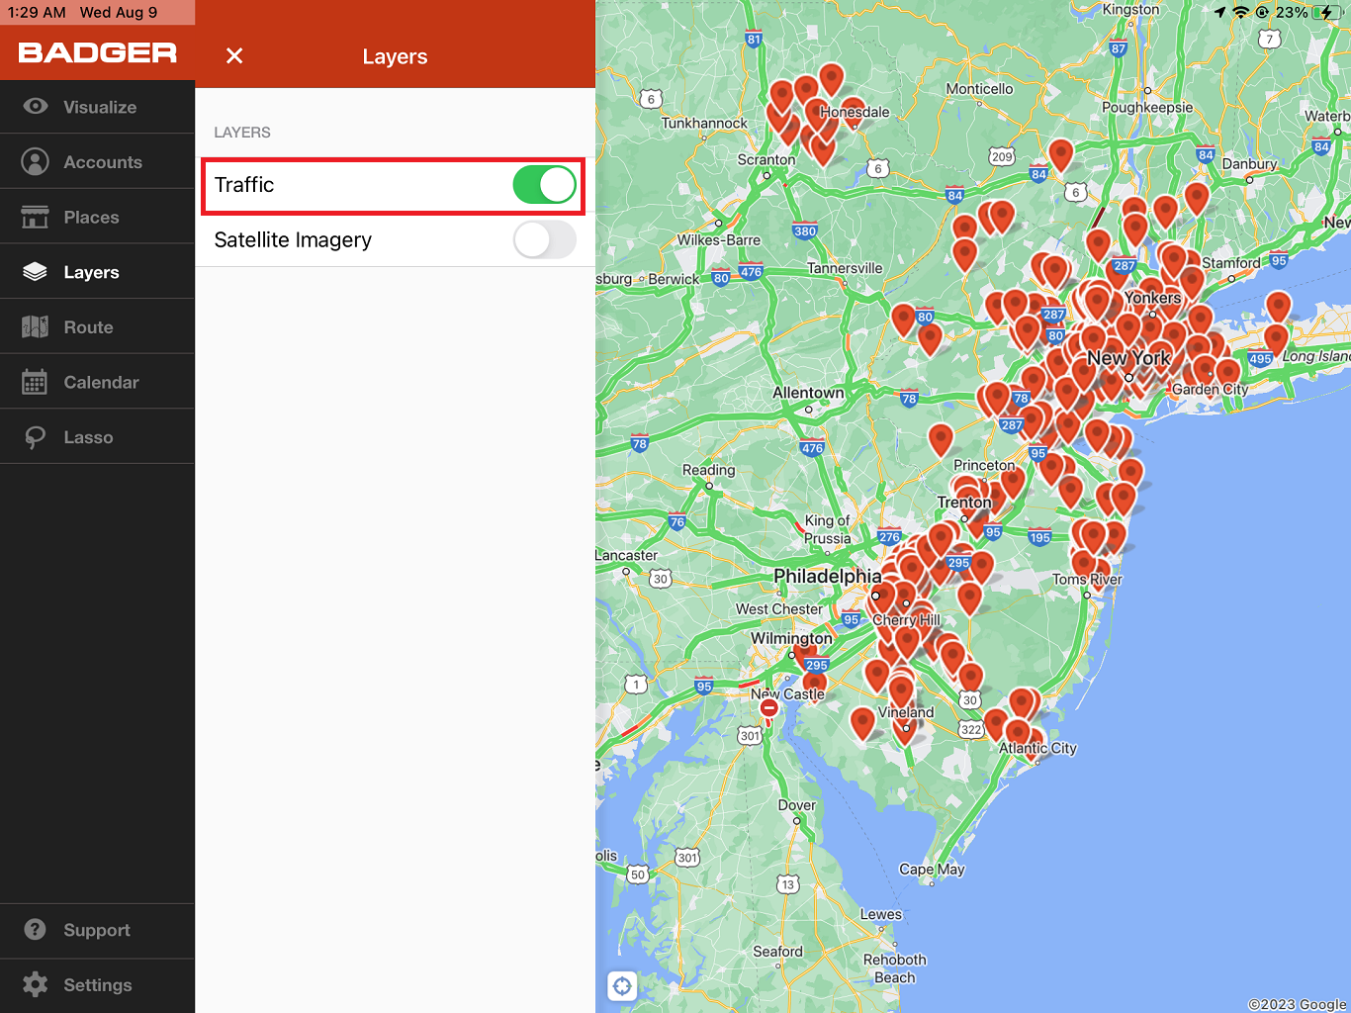Click the location arrow in status bar
This screenshot has width=1351, height=1013.
(x=1219, y=12)
